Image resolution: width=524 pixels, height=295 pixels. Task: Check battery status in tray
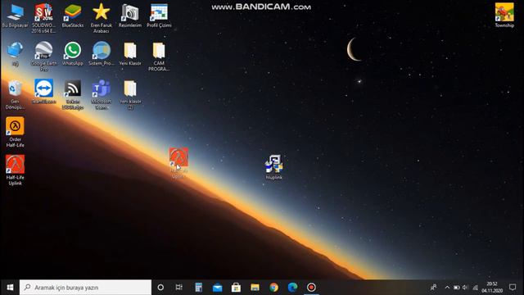point(457,288)
